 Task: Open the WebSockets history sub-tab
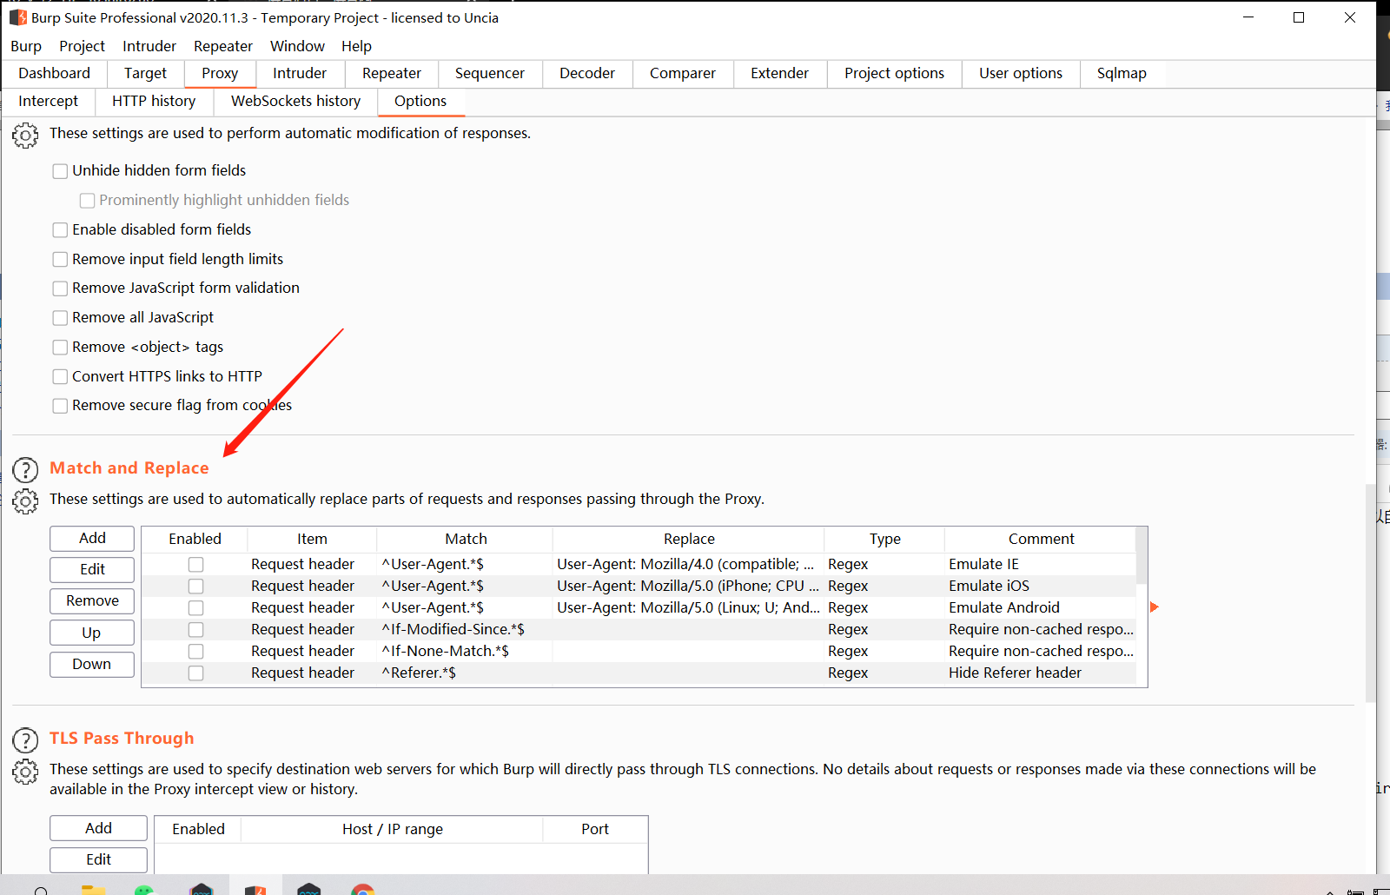tap(295, 102)
